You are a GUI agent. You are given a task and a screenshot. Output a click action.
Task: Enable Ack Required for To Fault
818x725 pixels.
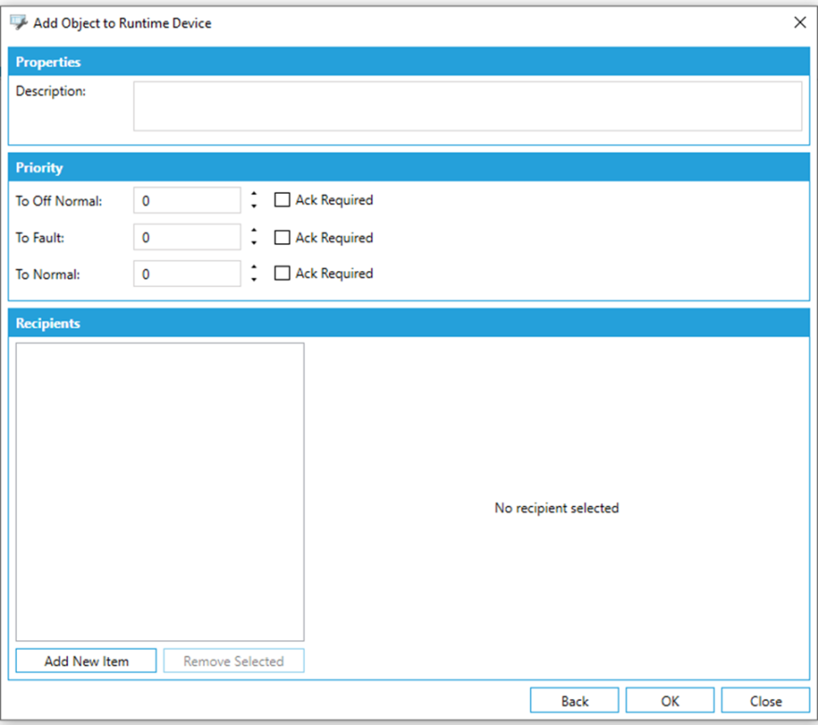pos(282,238)
